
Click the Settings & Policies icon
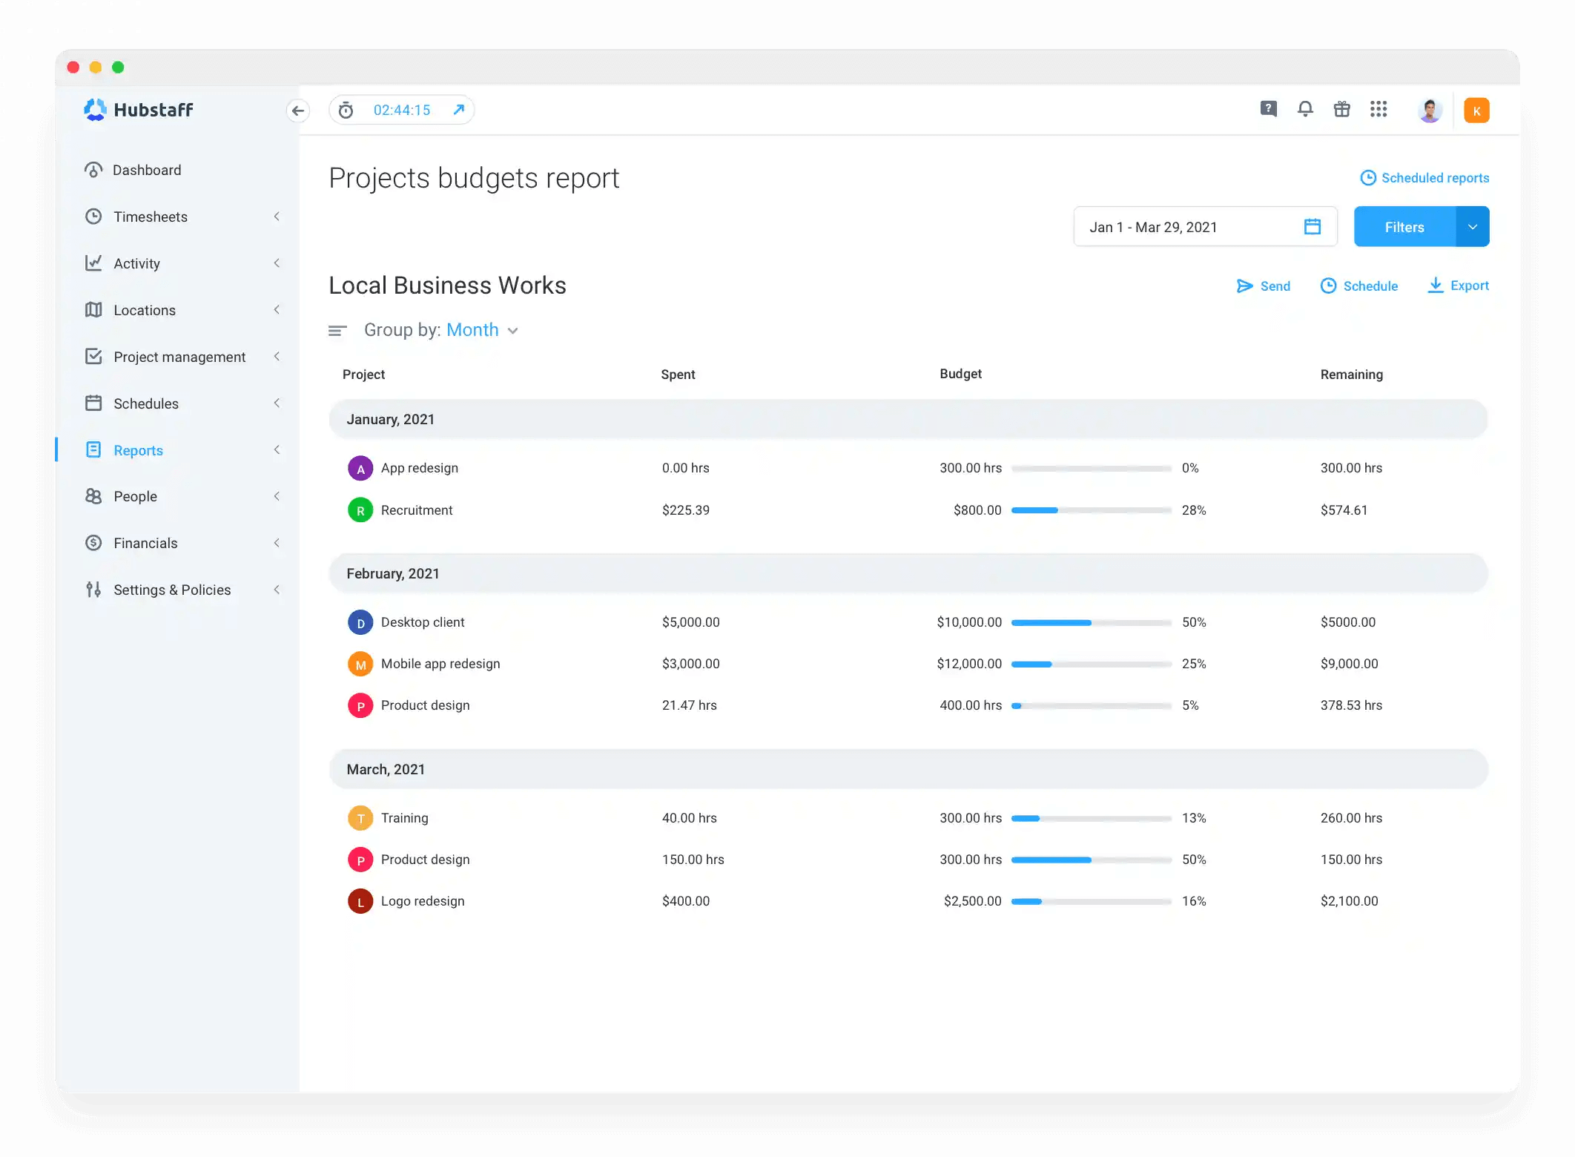(93, 590)
